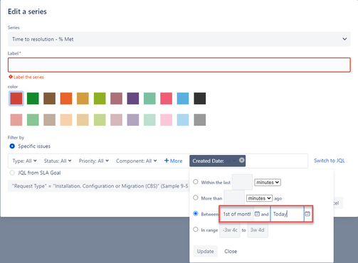Pick the olive green color swatch
This screenshot has height=263, width=358.
[x=100, y=98]
